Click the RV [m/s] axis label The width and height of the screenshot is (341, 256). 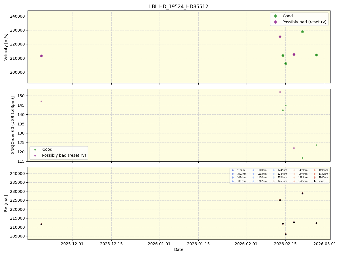click(6, 203)
